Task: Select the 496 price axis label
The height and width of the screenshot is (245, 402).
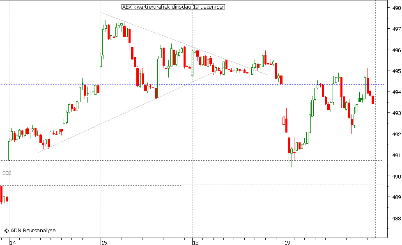Action: pyautogui.click(x=396, y=50)
